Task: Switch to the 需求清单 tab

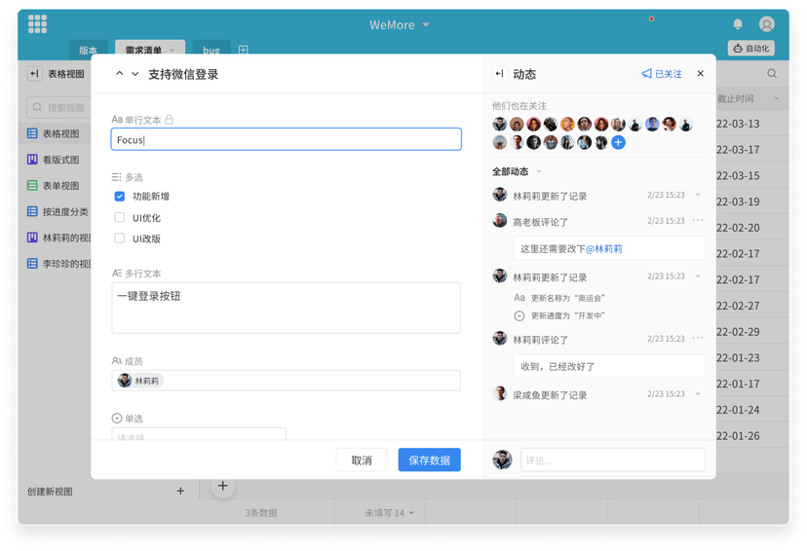Action: 143,50
